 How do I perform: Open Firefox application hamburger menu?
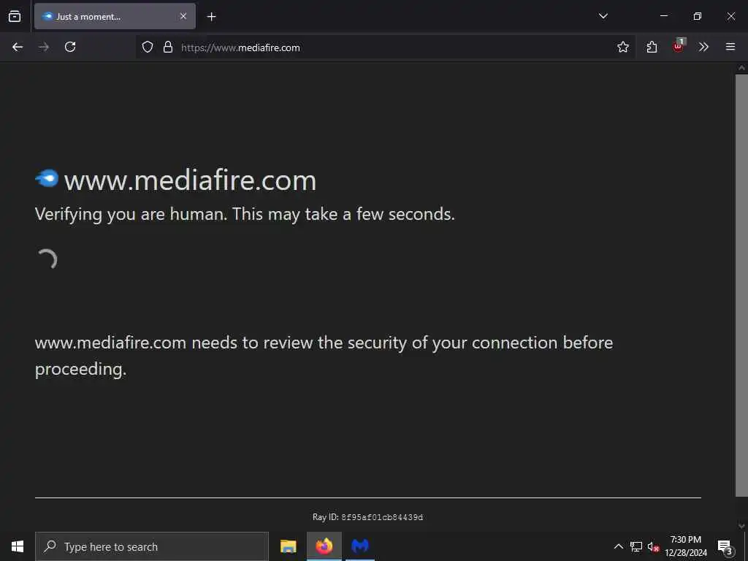click(730, 47)
